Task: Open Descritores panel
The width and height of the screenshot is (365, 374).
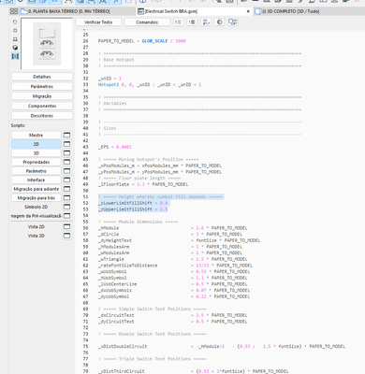Action: click(x=42, y=116)
